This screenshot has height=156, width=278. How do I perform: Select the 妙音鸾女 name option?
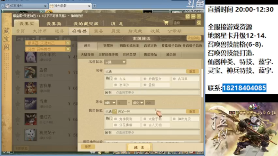pos(156,79)
